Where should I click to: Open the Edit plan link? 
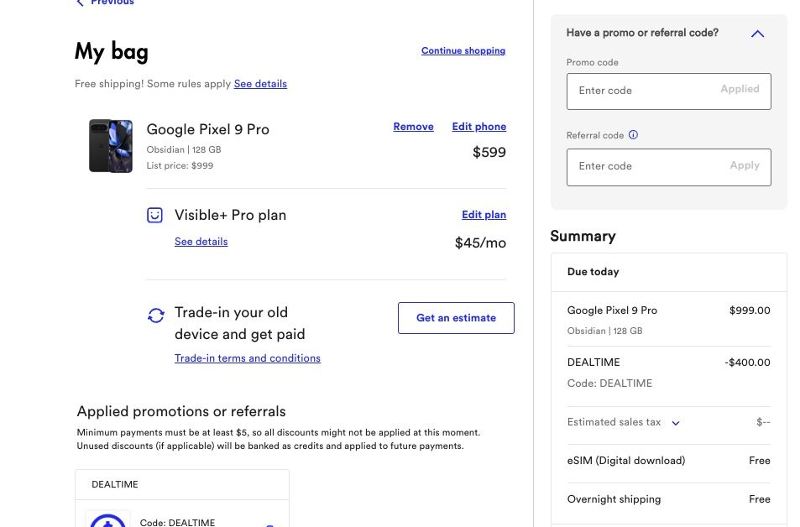(484, 215)
